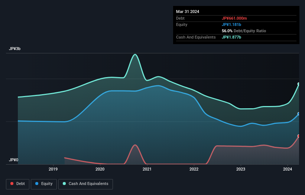Toggle the Debt series legend button
Image resolution: width=305 pixels, height=195 pixels.
click(x=18, y=184)
